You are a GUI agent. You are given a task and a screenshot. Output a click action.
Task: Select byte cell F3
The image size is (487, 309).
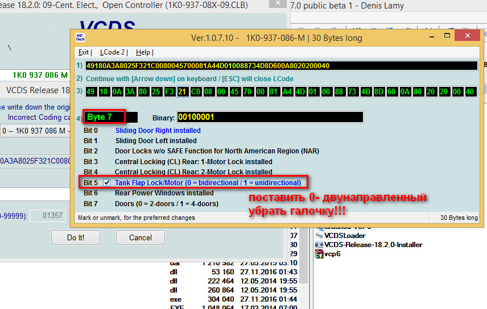tap(170, 92)
